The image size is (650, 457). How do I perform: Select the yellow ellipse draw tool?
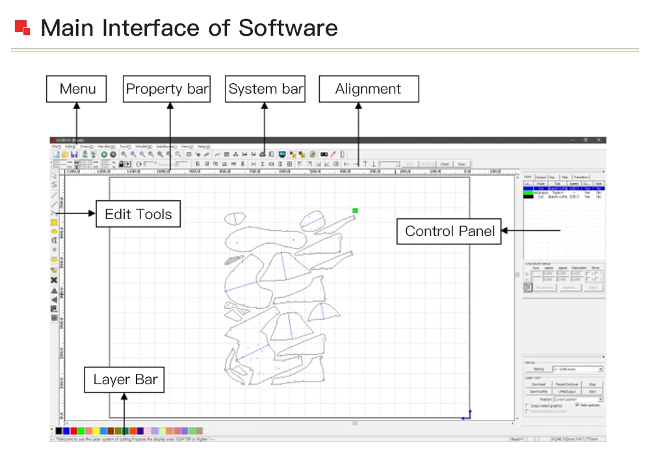[54, 231]
